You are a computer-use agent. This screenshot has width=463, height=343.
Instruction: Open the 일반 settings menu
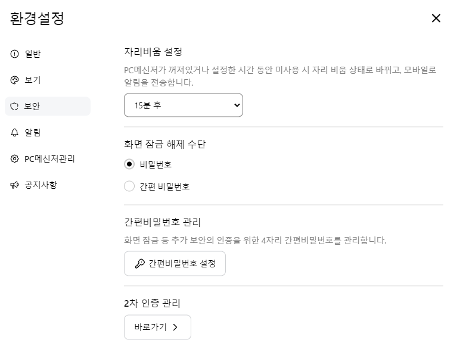pyautogui.click(x=33, y=54)
